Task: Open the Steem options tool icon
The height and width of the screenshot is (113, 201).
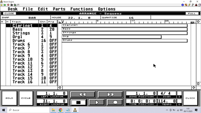Action: click(x=193, y=5)
